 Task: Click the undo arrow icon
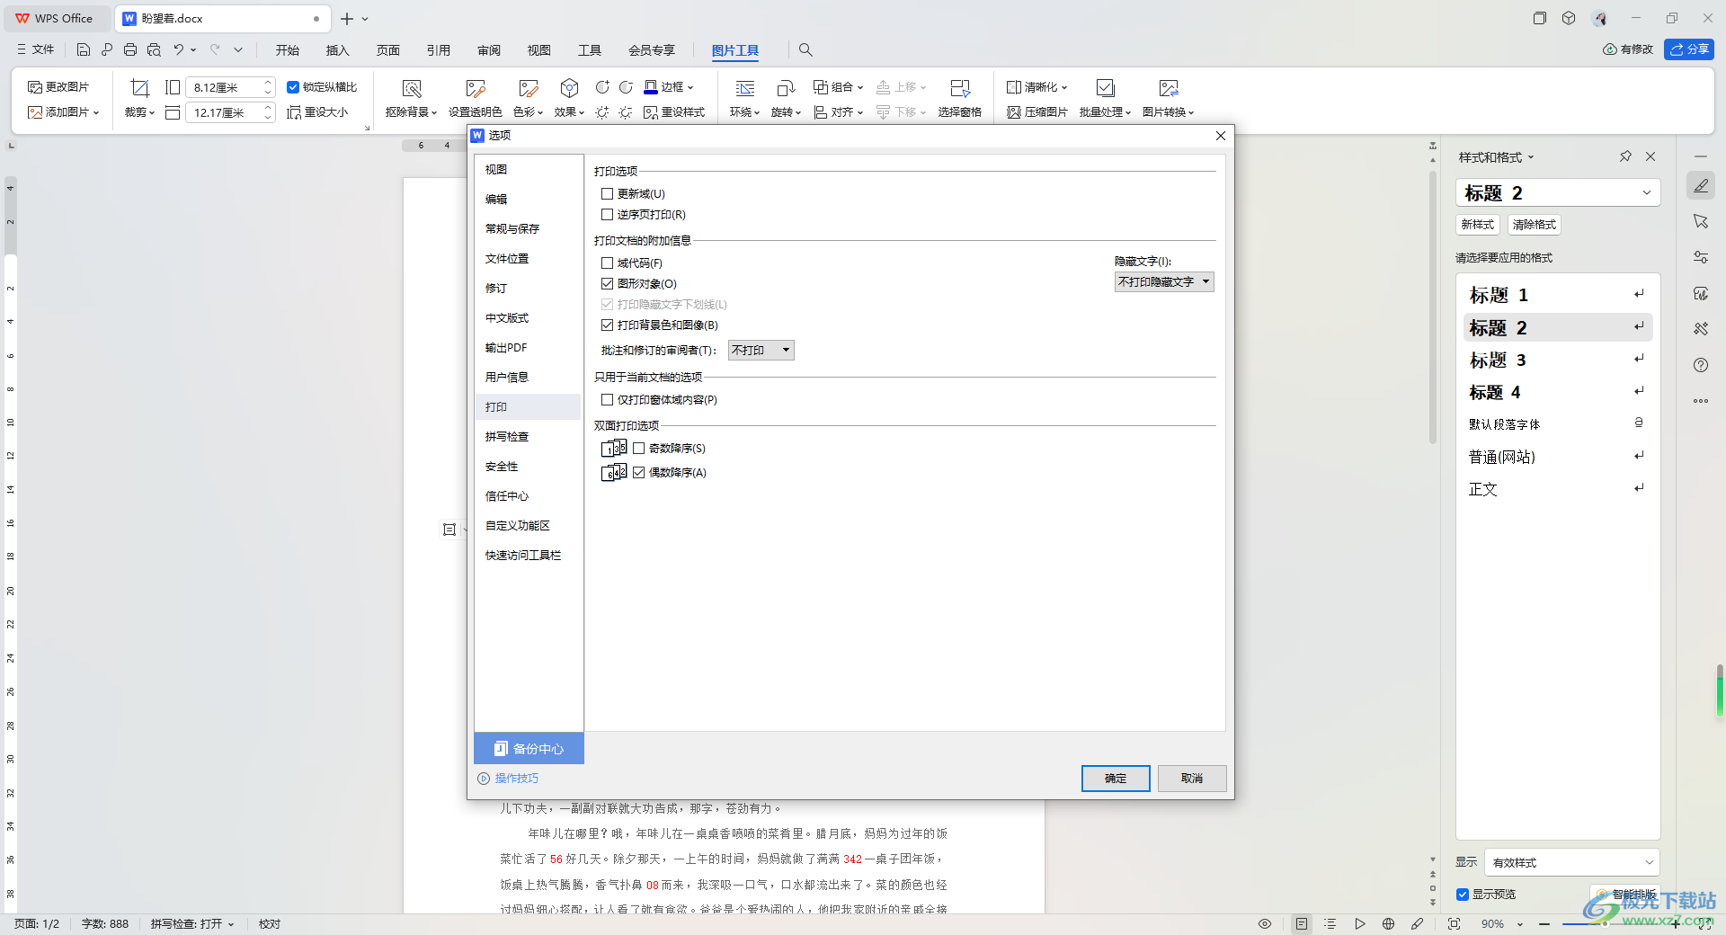click(x=178, y=50)
